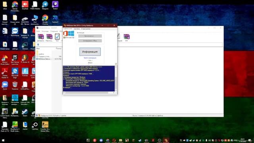Click the drive icon in WinRAR's status bar

pos(37,116)
